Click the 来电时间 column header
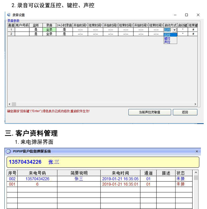Viewport: 207px width, 209px height. [x=120, y=173]
